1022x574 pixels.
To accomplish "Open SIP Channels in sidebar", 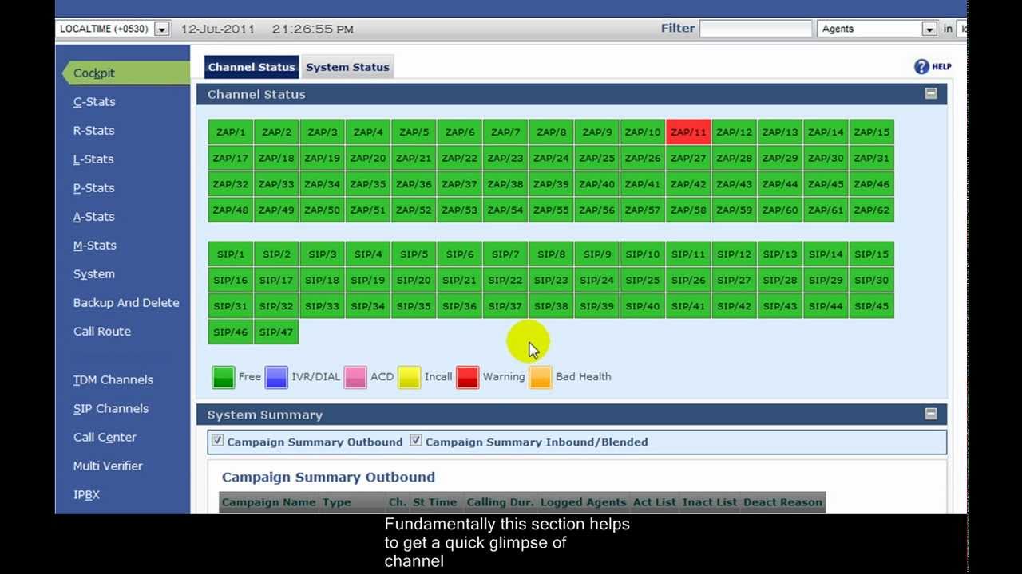I will click(111, 408).
